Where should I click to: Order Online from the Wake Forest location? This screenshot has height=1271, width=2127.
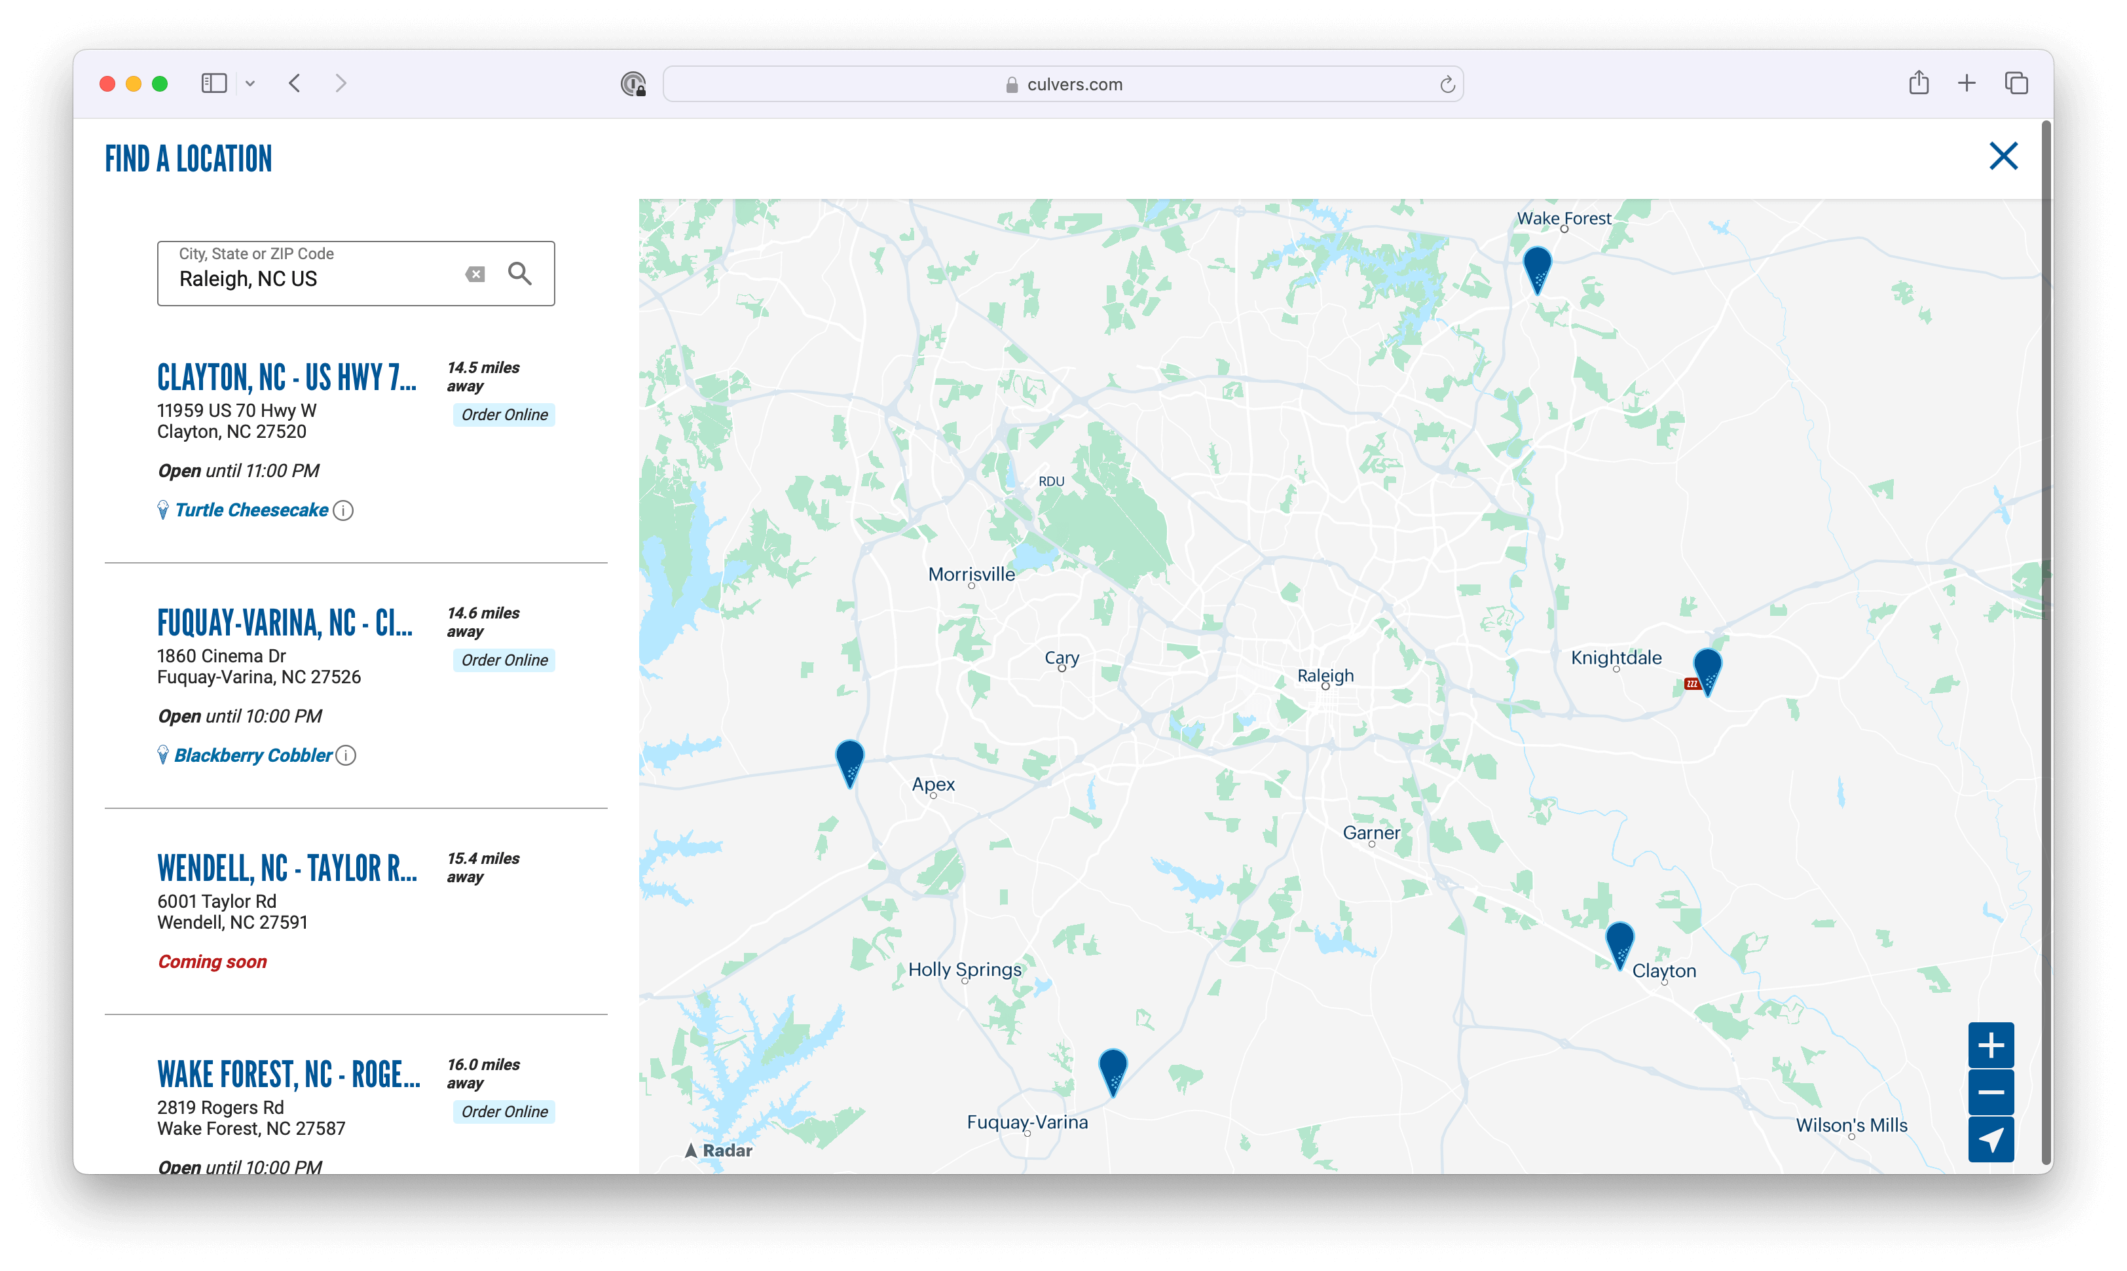[504, 1112]
